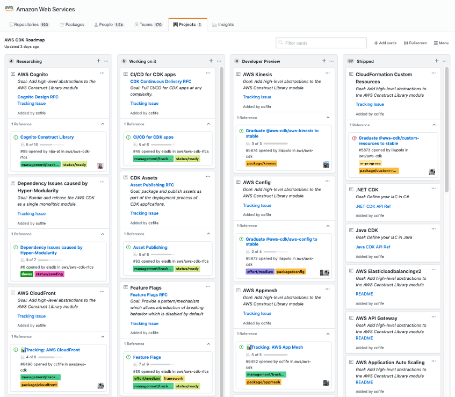
Task: Click the effort/medium label on aws-config issue
Action: point(260,272)
